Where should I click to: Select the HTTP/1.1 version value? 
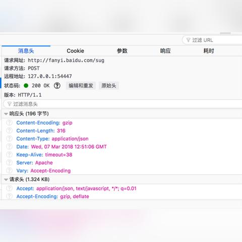pyautogui.click(x=30, y=95)
